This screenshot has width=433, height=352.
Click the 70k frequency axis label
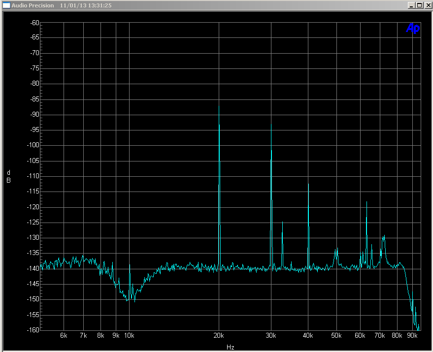click(380, 335)
